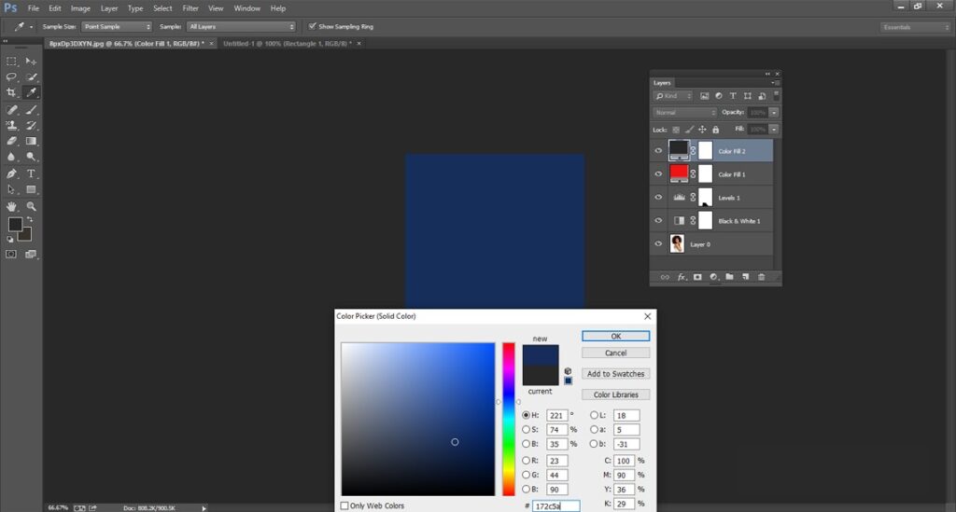Open the Essentials workspace dropdown
The height and width of the screenshot is (512, 956).
pyautogui.click(x=915, y=27)
